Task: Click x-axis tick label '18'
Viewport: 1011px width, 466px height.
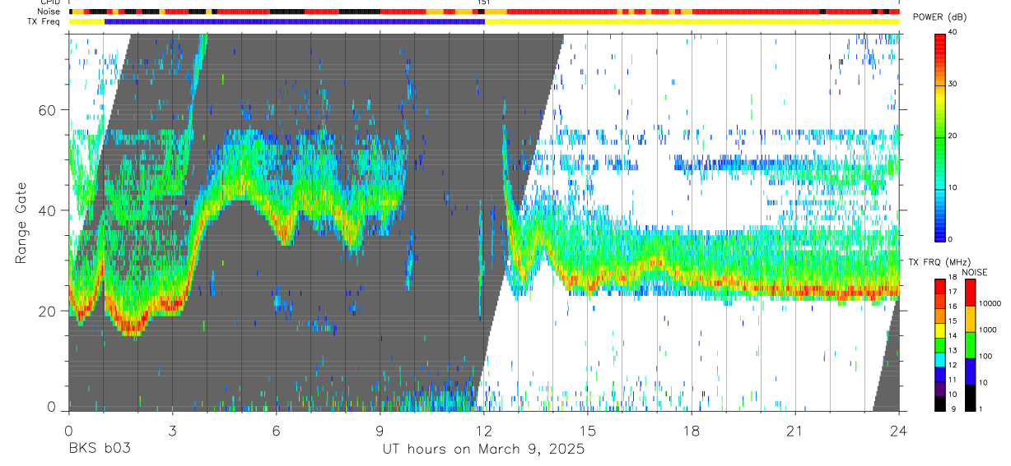Action: pos(692,430)
